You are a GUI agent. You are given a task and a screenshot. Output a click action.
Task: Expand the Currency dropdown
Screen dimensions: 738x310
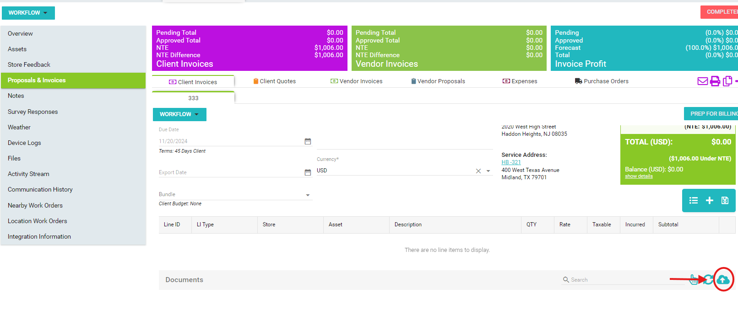(x=488, y=171)
